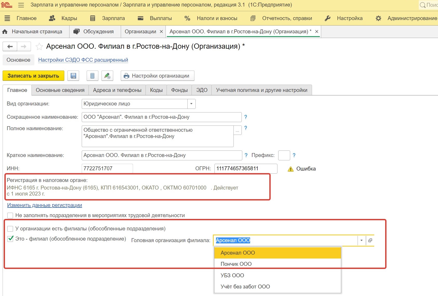Open the Налоги и взносы section
438x296 pixels.
pos(211,18)
